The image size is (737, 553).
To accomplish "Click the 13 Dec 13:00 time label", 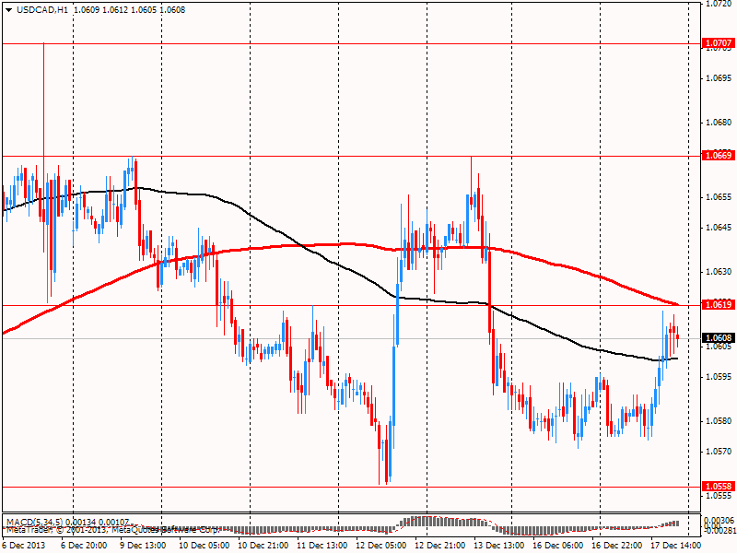I will pyautogui.click(x=498, y=545).
